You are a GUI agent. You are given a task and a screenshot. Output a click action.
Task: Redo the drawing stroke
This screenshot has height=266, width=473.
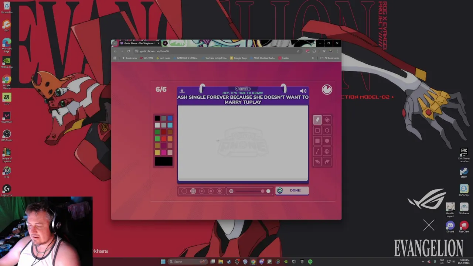coord(327,162)
